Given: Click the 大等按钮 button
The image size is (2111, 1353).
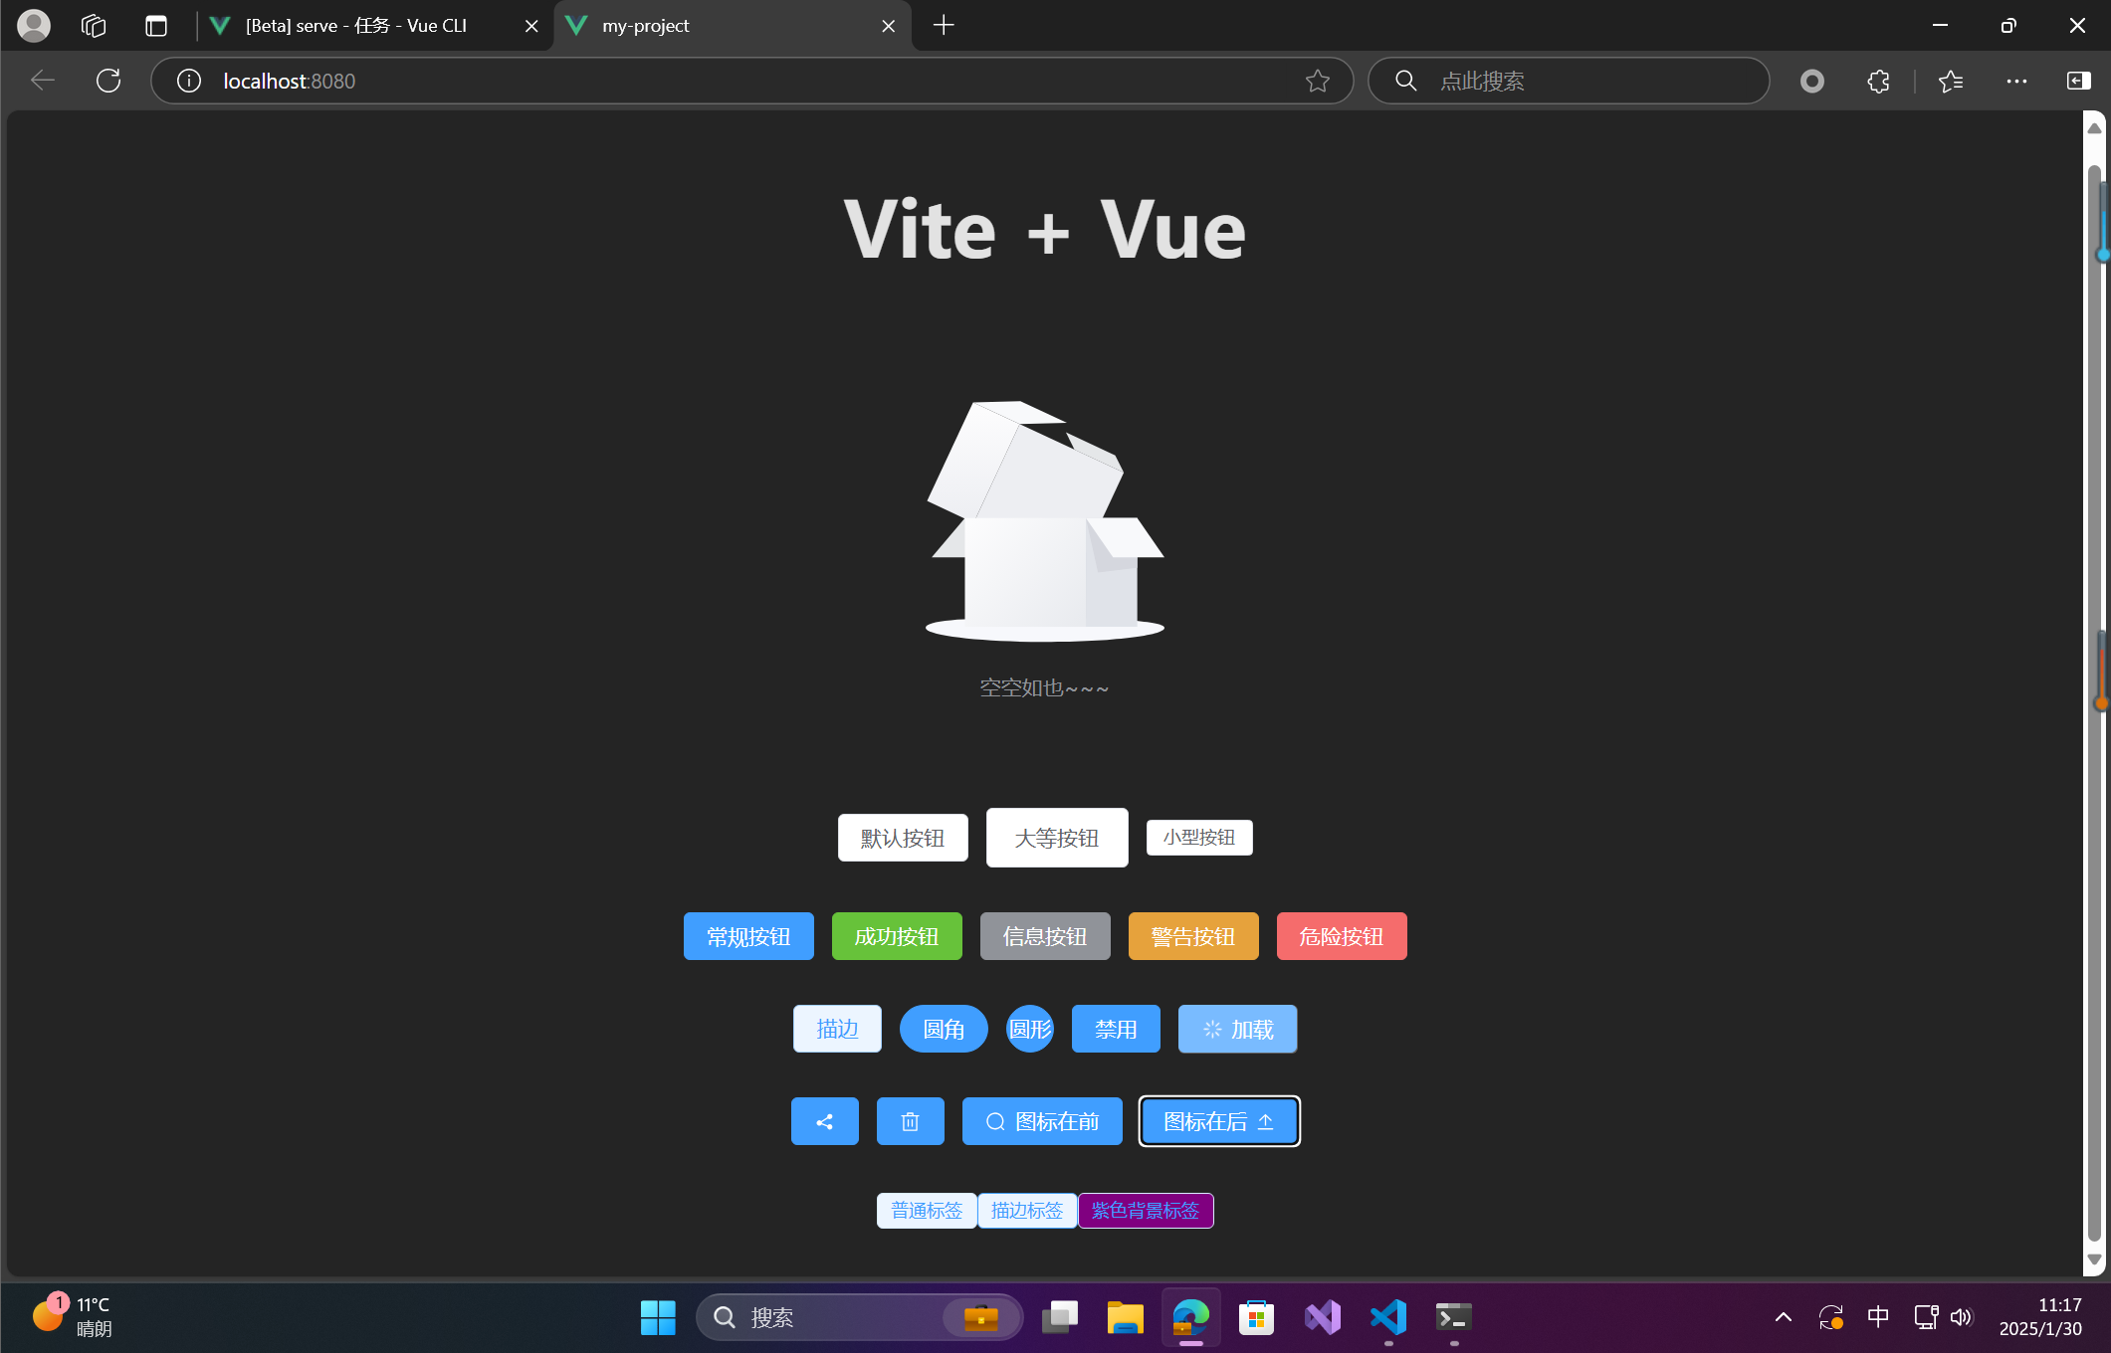Looking at the screenshot, I should [x=1057, y=838].
